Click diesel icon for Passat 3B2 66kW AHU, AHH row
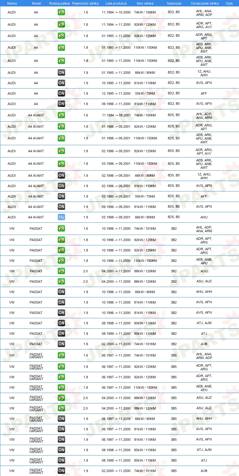 pos(61,292)
